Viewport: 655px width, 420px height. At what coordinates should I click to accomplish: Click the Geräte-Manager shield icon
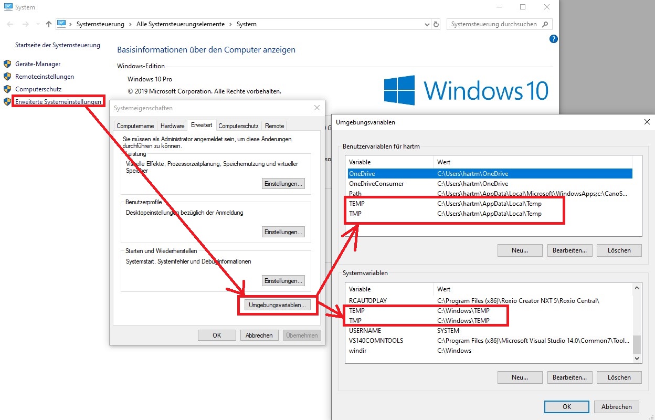7,64
